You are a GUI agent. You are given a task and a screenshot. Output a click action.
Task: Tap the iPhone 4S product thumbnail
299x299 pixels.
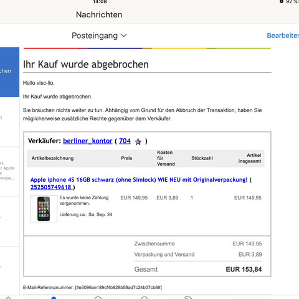[44, 209]
